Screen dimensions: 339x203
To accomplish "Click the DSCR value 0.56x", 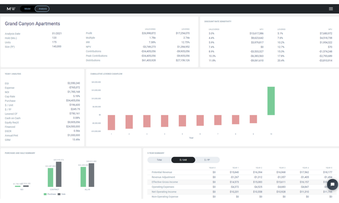I will [x=77, y=131].
